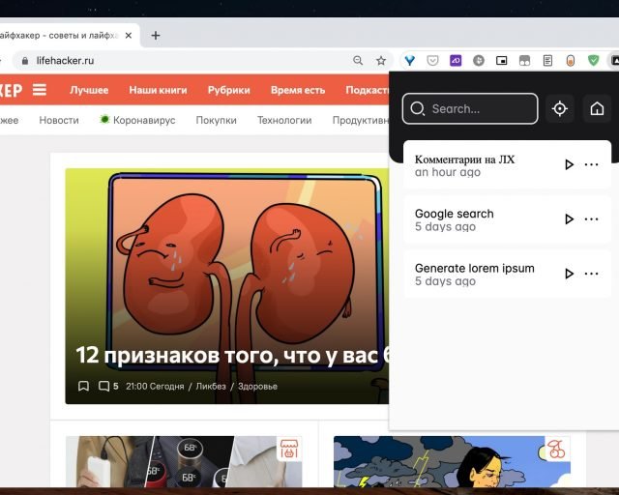Screen dimensions: 619x495
Task: Open the document reader extension icon
Action: click(x=547, y=60)
